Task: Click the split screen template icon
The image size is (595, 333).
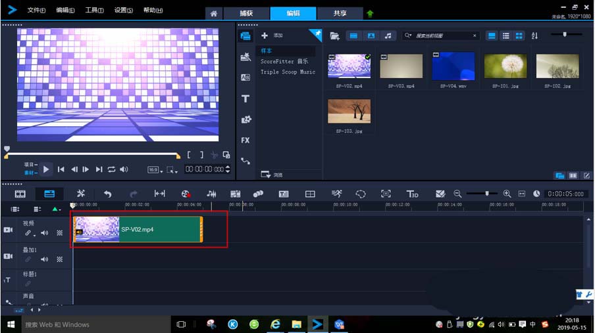Action: click(440, 194)
